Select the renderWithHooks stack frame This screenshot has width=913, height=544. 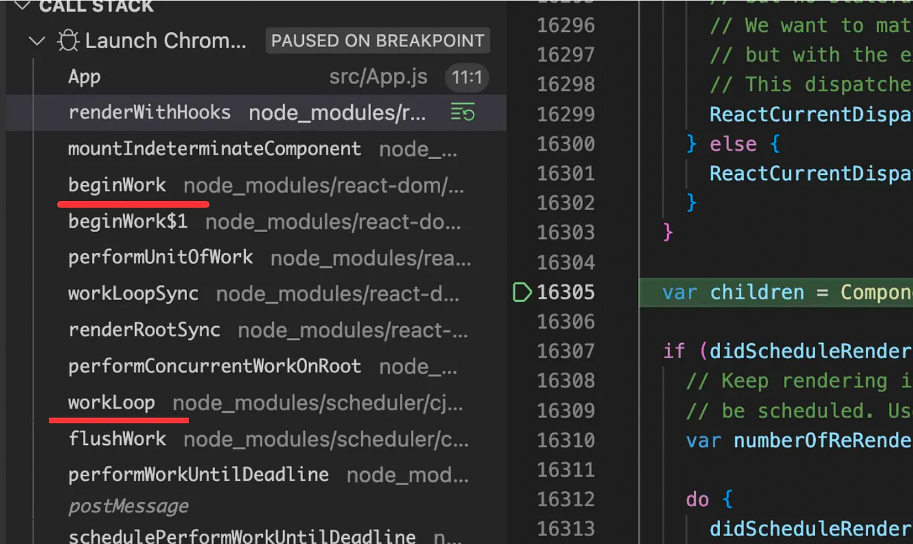tap(256, 113)
